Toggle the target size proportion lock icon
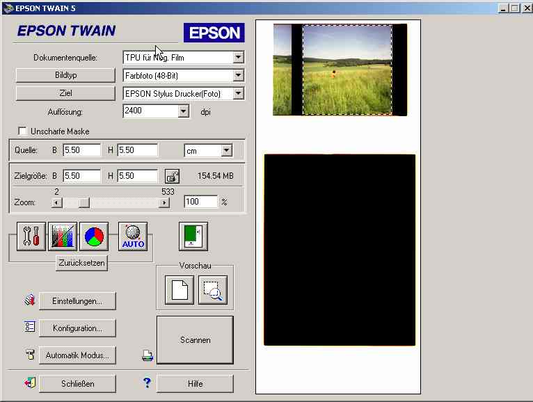 click(x=172, y=176)
